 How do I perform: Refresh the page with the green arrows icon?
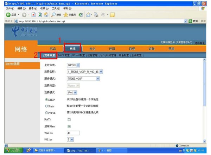pyautogui.click(x=40, y=15)
